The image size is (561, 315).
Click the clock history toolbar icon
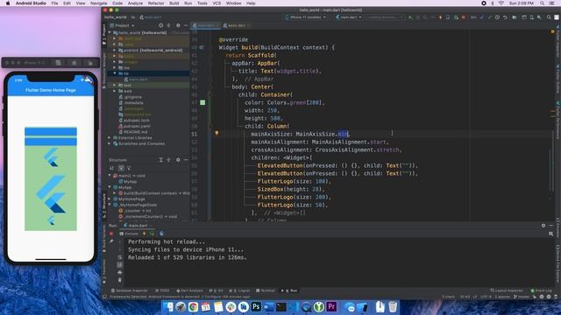[497, 17]
